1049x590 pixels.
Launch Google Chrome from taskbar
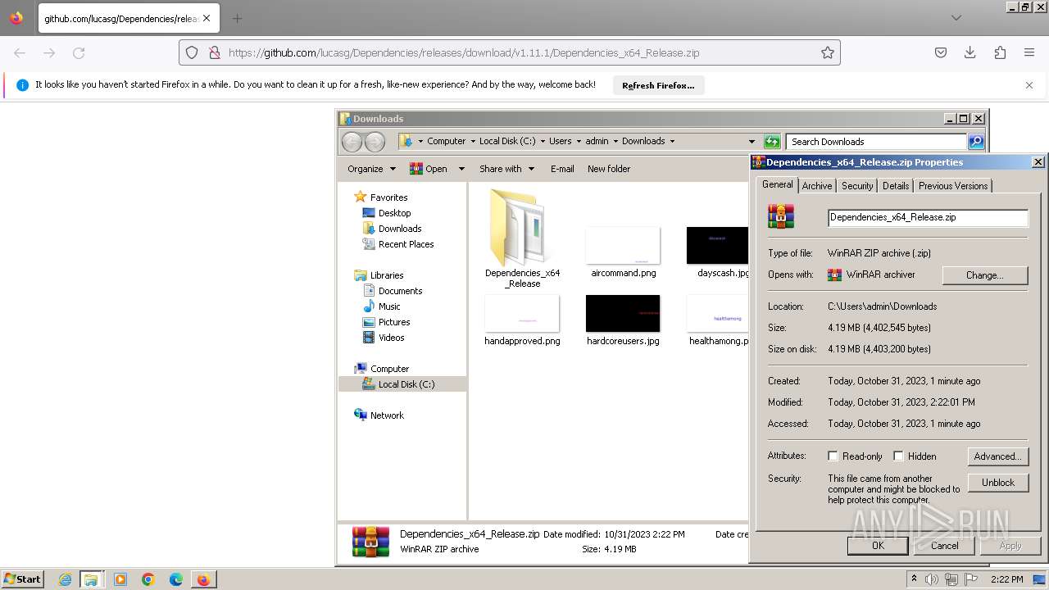coord(148,579)
